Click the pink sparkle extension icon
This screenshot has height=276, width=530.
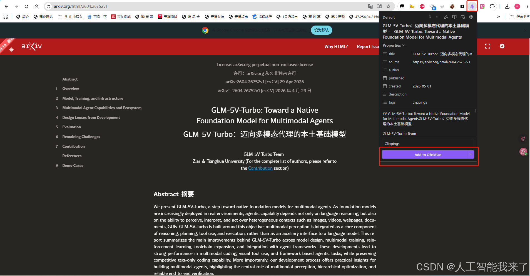(x=482, y=6)
